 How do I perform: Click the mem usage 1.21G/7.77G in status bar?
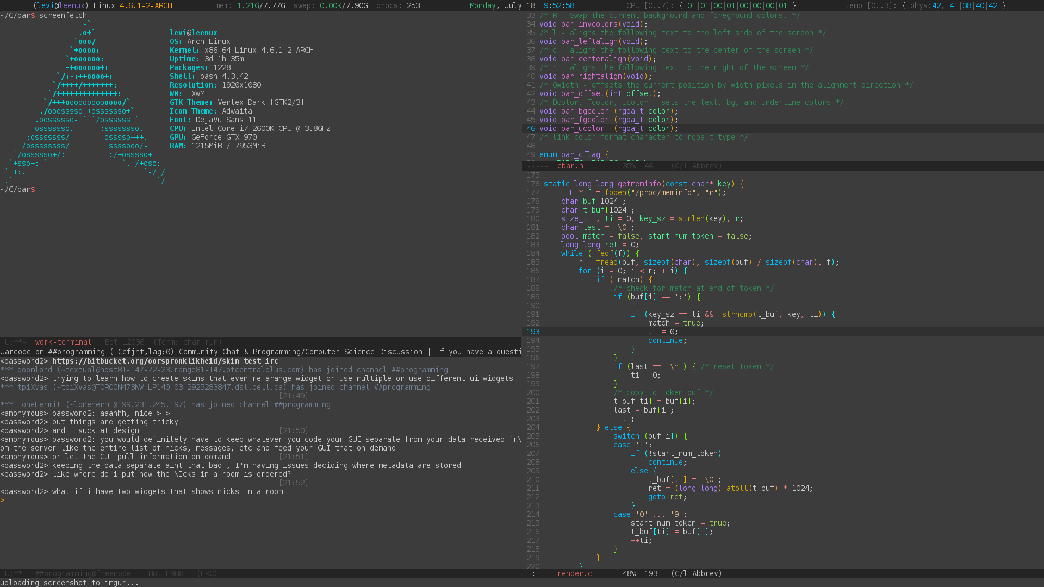pos(250,5)
